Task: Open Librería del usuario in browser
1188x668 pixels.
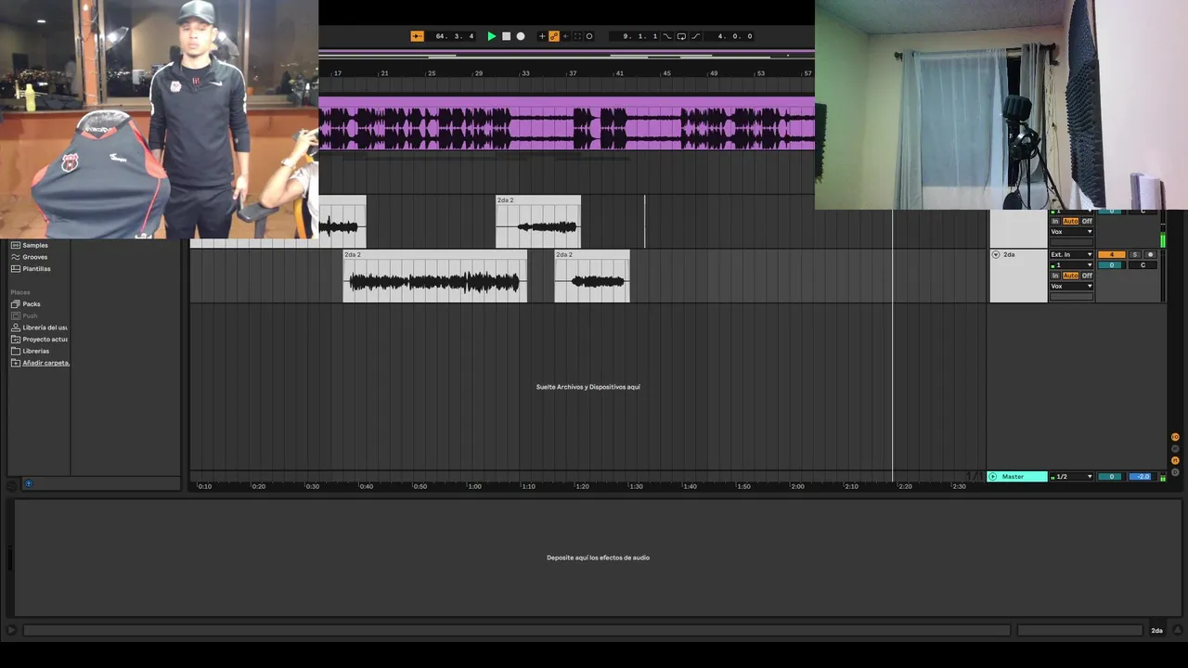Action: pos(45,328)
